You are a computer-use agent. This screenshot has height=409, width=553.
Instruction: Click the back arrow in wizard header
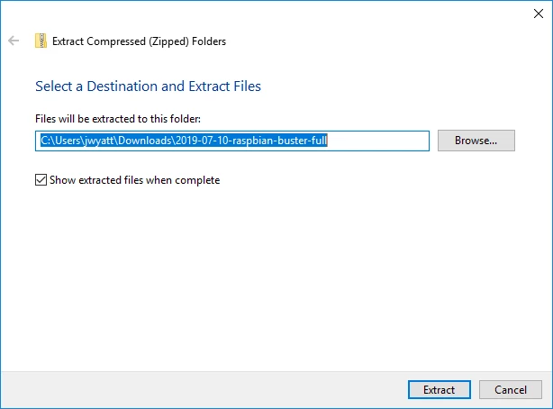(14, 41)
